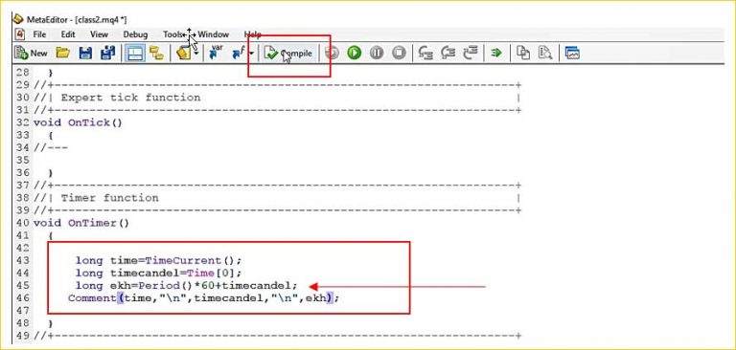Open dropdown beside the yellow tag icon
This screenshot has width=736, height=350.
195,54
